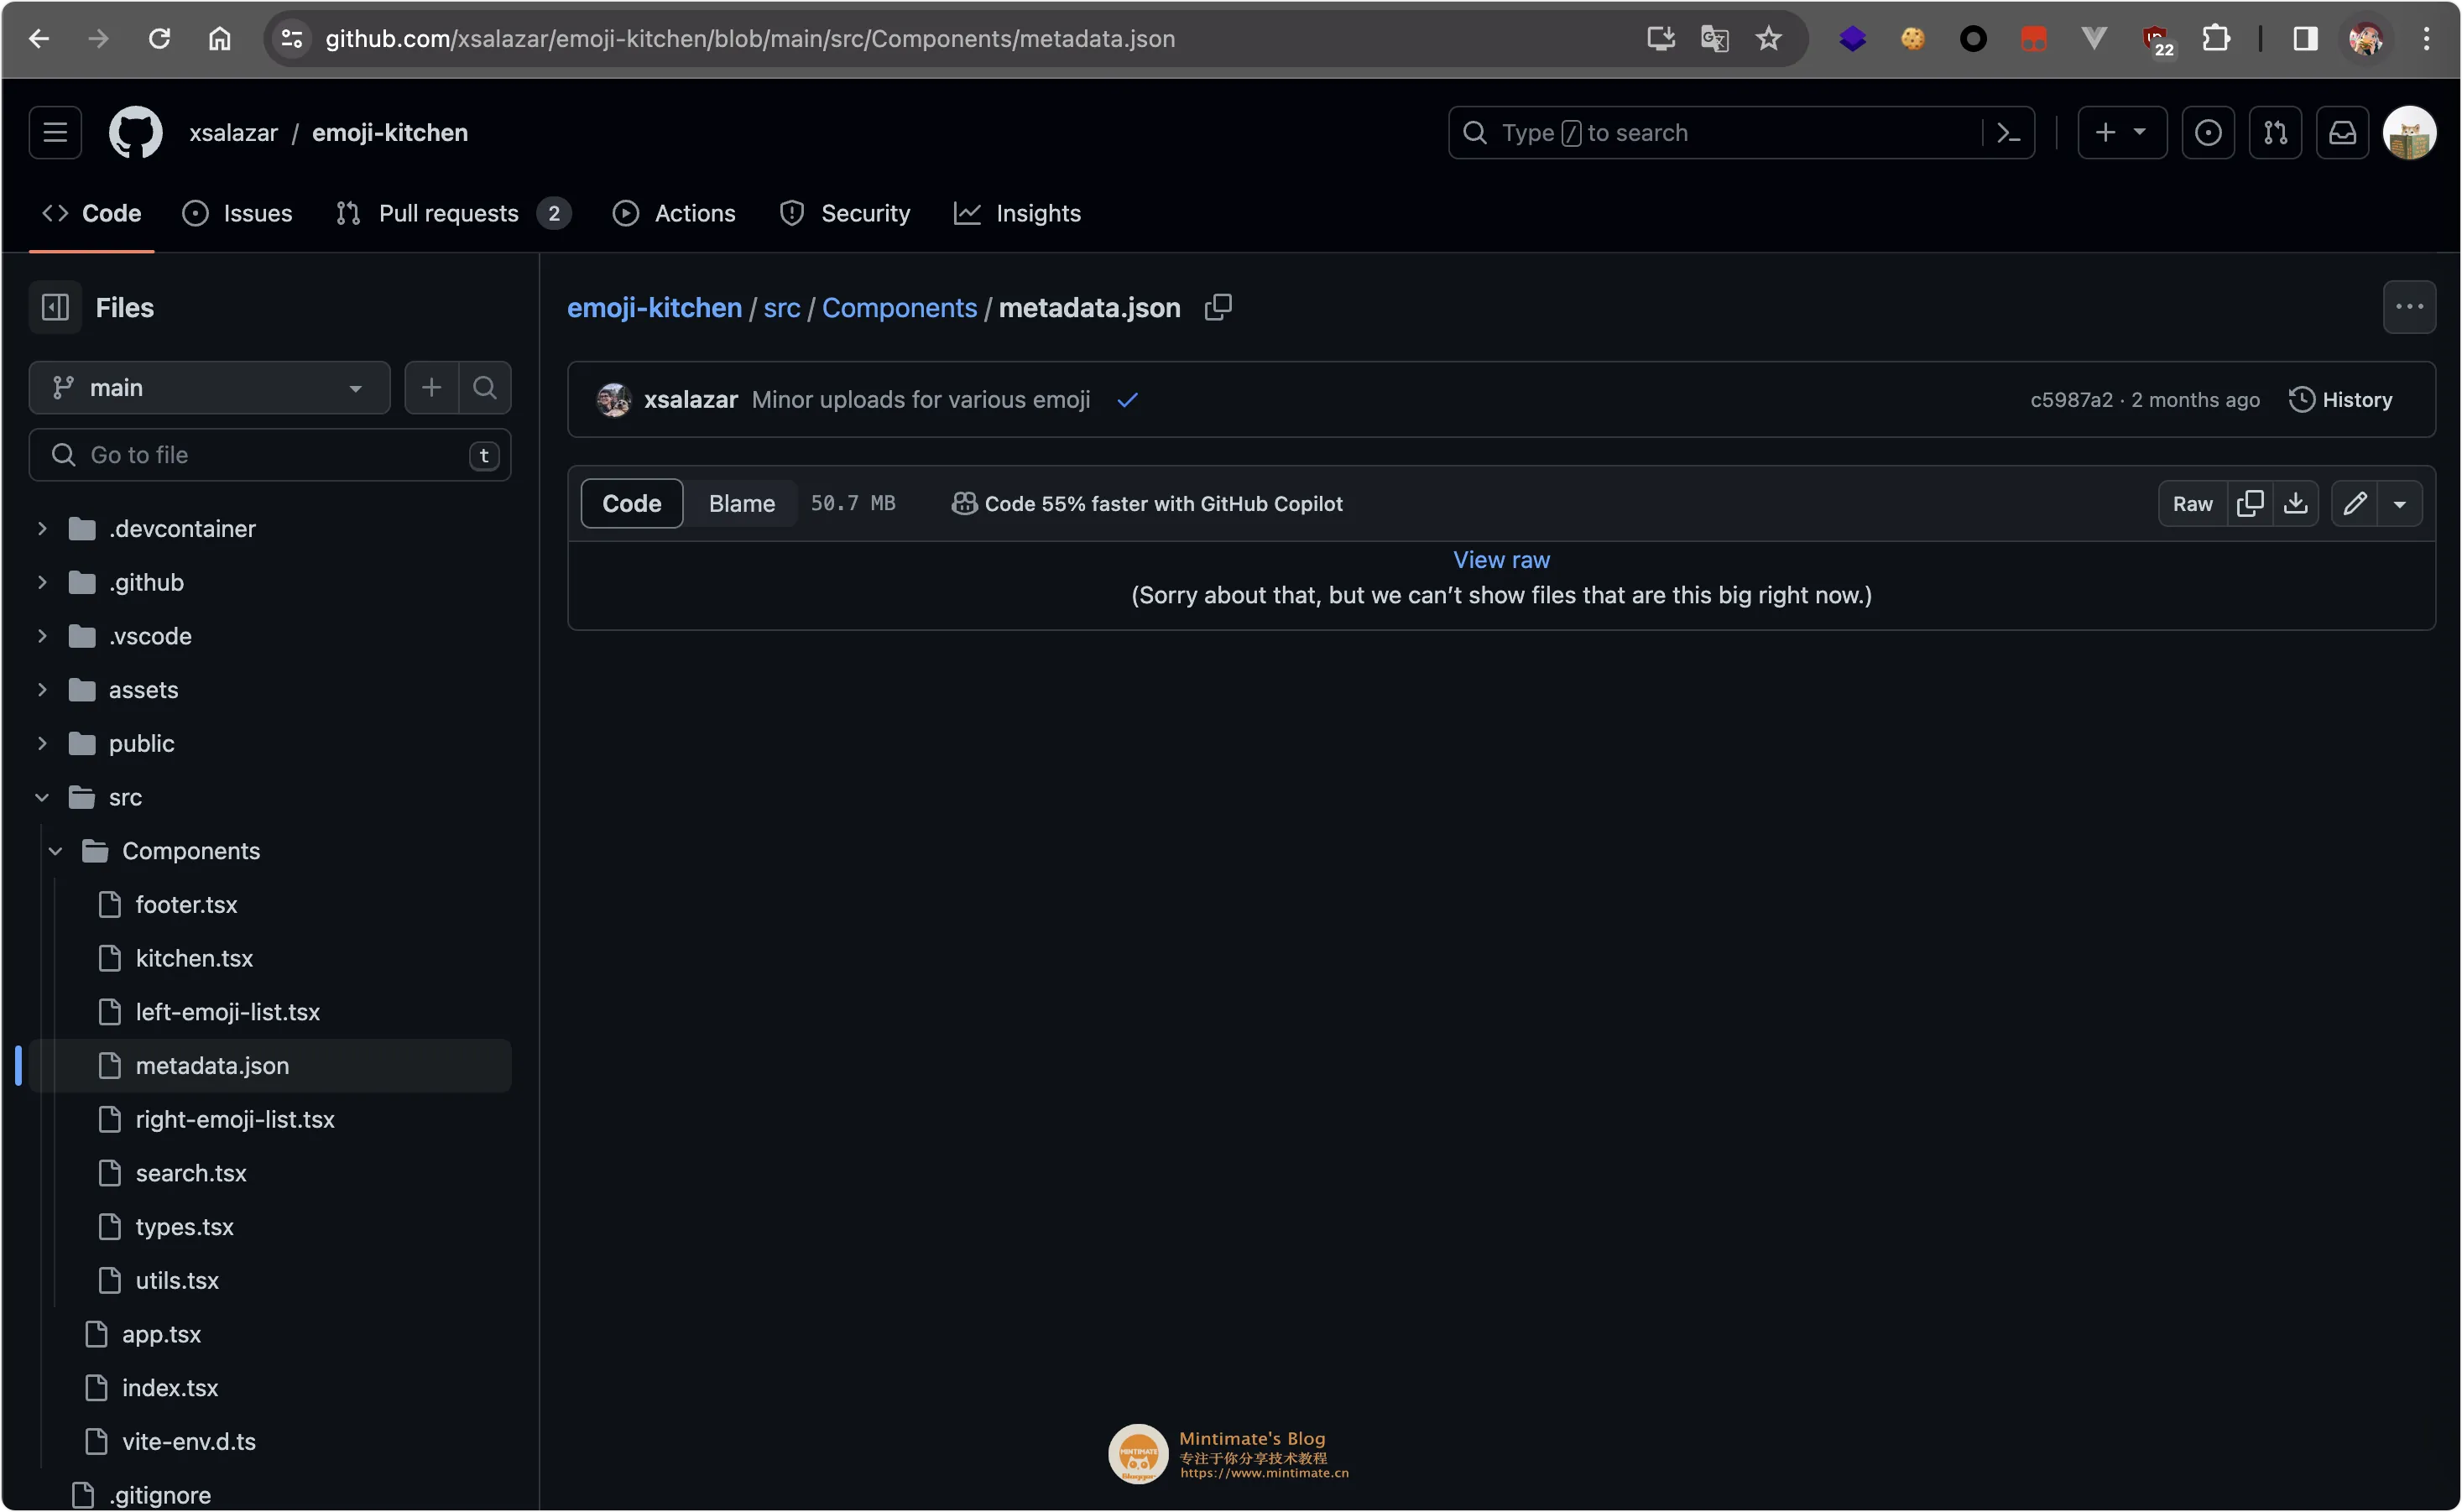This screenshot has width=2462, height=1512.
Task: Collapse the Components folder
Action: [x=56, y=851]
